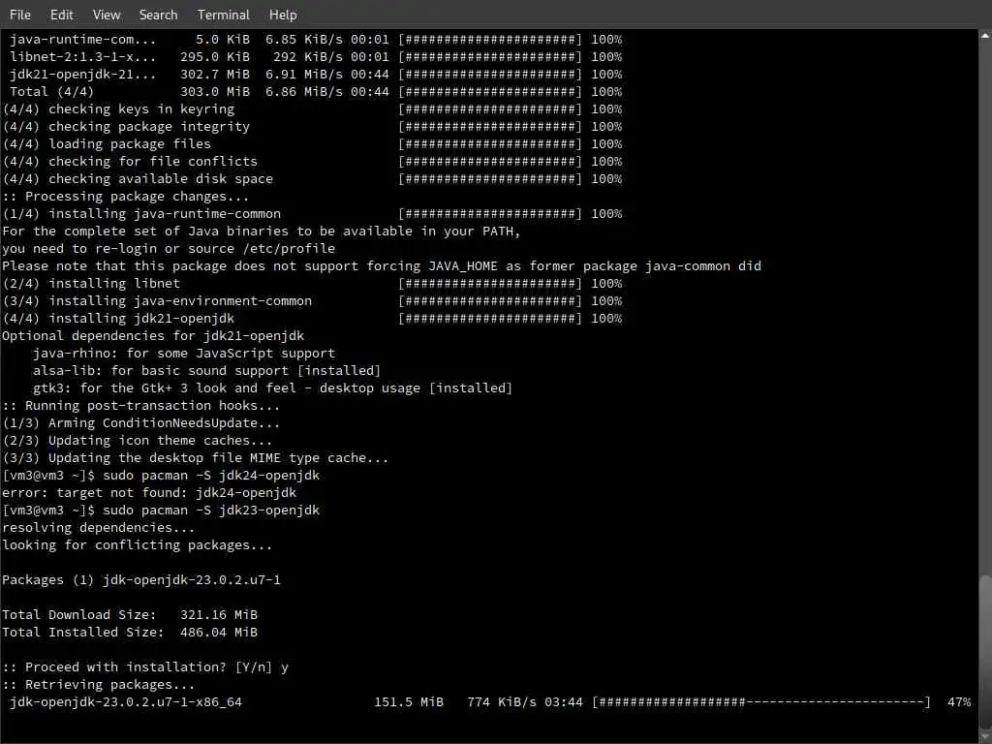
Task: Click '(4/4) checking for file conflicts' line
Action: coord(313,162)
